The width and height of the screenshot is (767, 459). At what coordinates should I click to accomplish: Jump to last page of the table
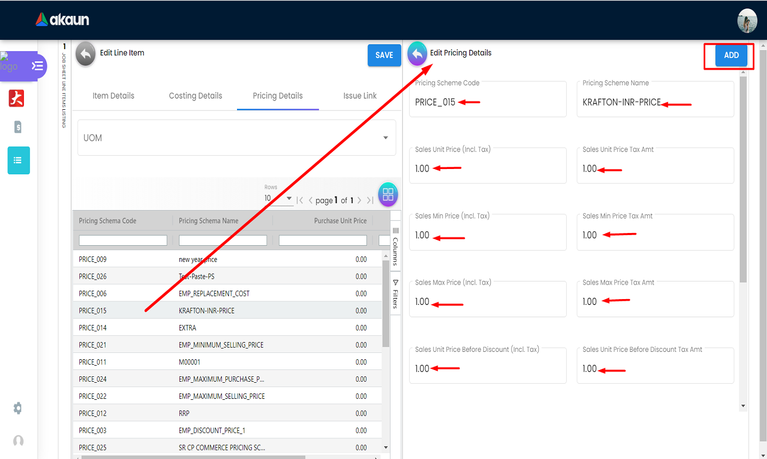click(370, 200)
